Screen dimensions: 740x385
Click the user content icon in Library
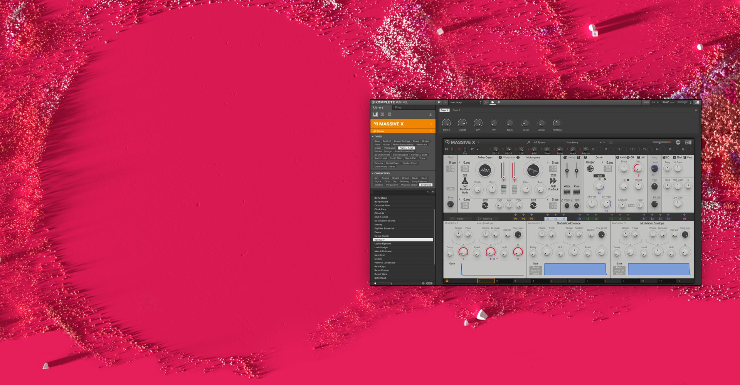coord(431,115)
